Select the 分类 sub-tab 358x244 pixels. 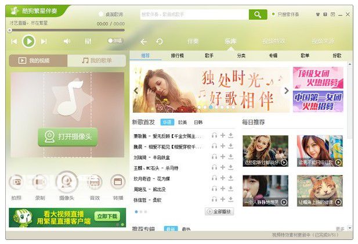click(x=241, y=56)
